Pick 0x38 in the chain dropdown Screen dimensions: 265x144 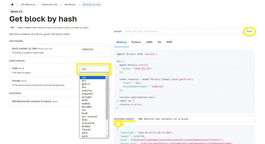pos(93,113)
